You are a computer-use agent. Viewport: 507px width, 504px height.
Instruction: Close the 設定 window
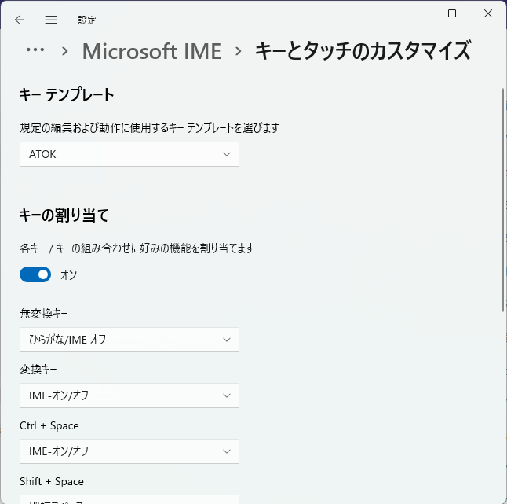[488, 13]
